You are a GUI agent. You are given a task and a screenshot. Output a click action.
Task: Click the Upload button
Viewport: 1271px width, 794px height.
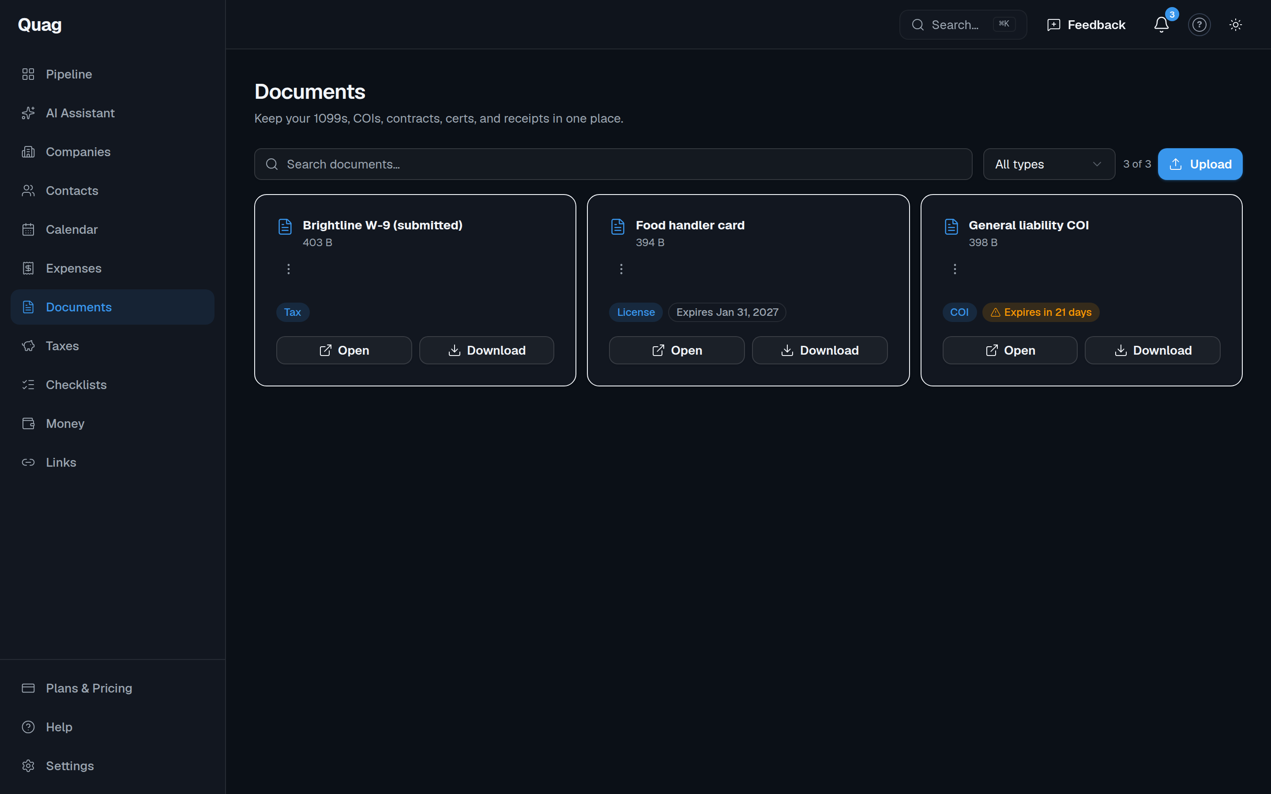[x=1200, y=165]
